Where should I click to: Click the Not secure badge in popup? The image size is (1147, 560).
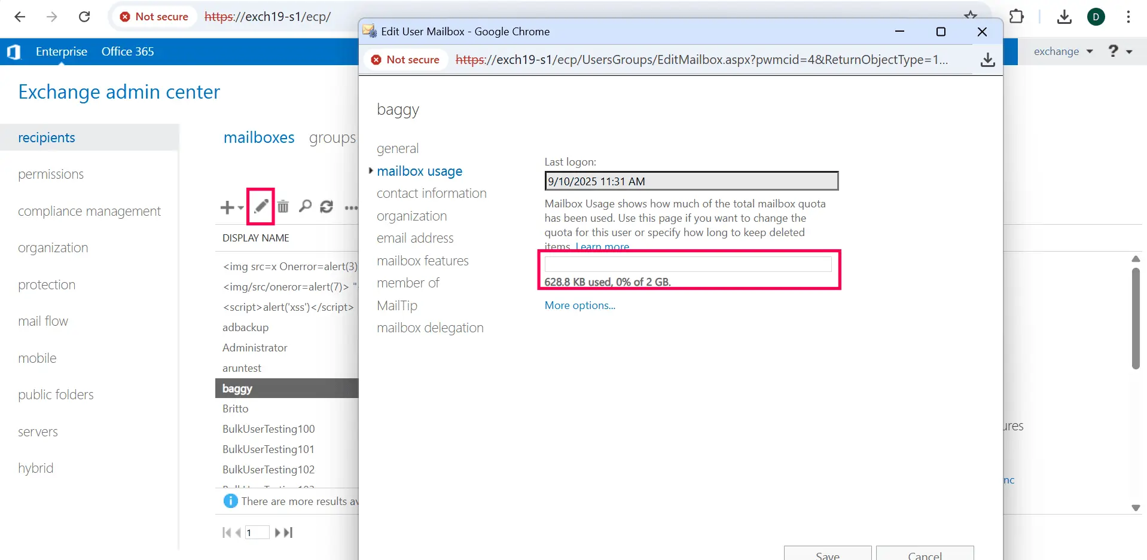coord(405,60)
